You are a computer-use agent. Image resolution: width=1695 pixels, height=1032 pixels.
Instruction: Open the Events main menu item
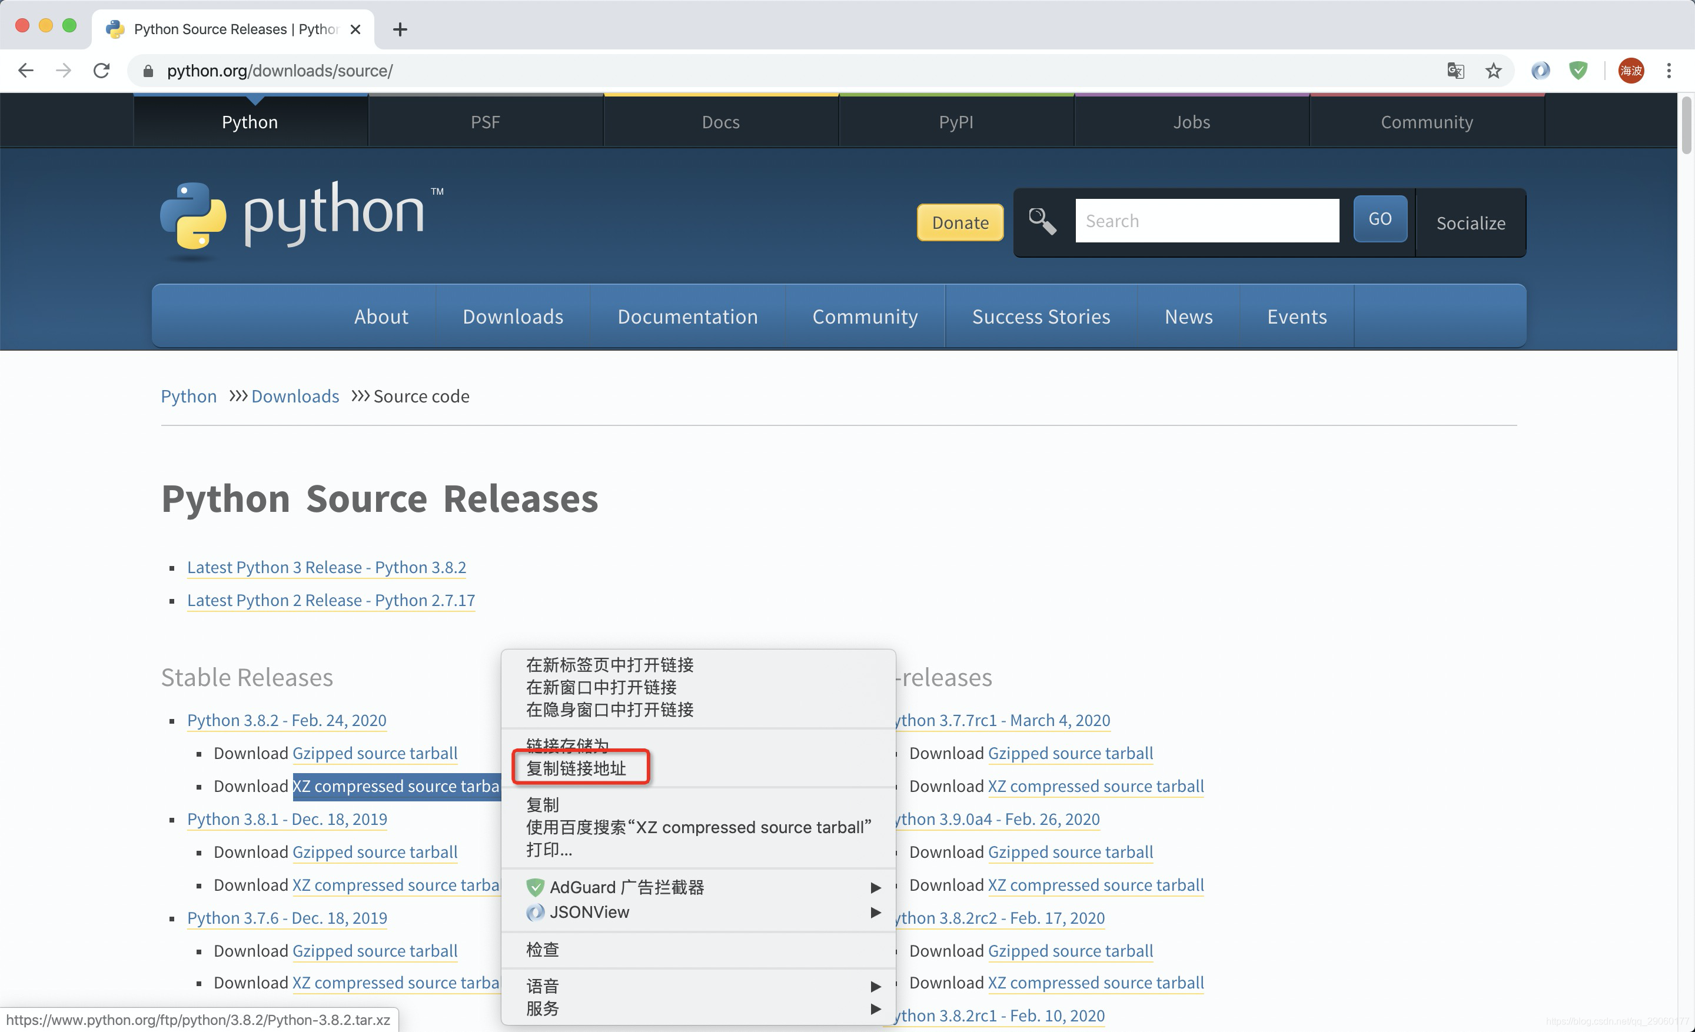1297,317
